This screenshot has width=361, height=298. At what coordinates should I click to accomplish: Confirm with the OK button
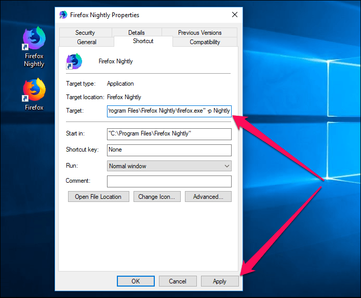[x=136, y=281]
